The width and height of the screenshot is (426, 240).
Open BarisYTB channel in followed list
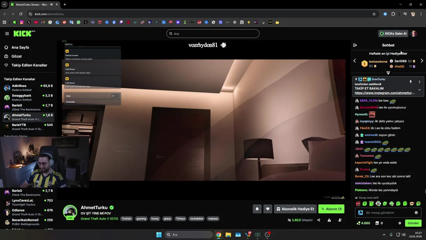(28, 127)
